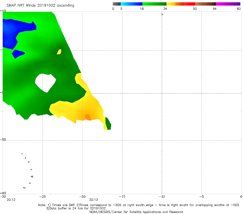Viewport: 244px width, 214px height.
Task: Click the longitude axis label "-5"
Action: coord(201,197)
